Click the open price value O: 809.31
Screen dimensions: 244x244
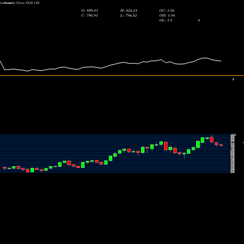click(90, 11)
